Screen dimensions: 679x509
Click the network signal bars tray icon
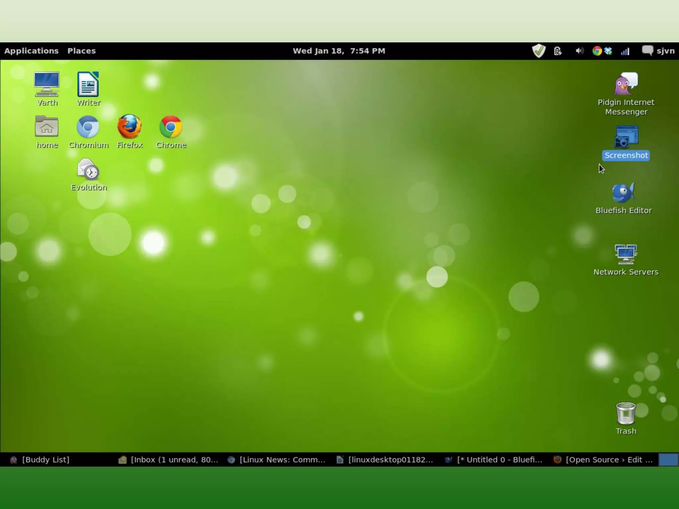pyautogui.click(x=625, y=51)
